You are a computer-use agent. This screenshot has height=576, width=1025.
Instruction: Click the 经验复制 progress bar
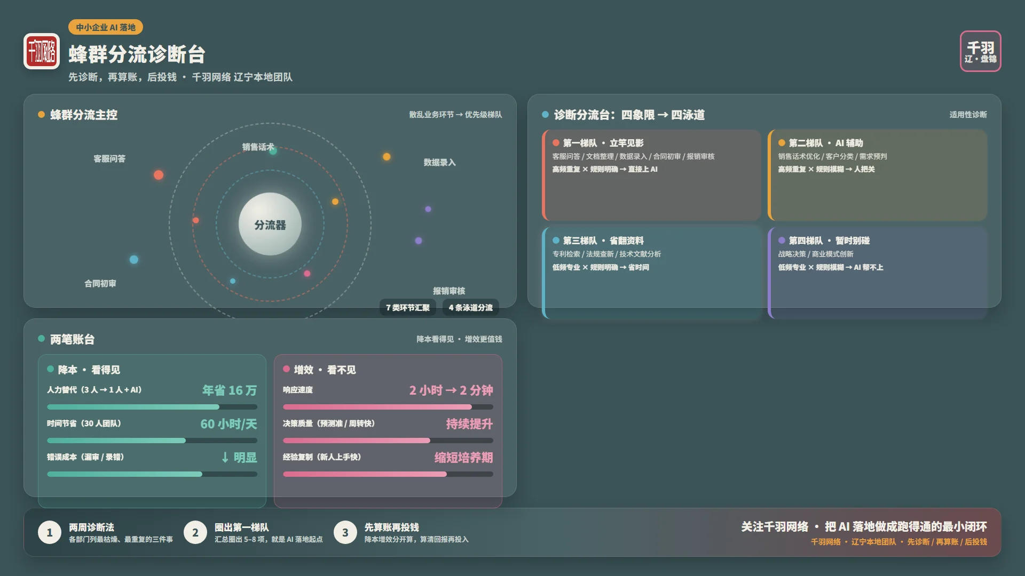388,474
